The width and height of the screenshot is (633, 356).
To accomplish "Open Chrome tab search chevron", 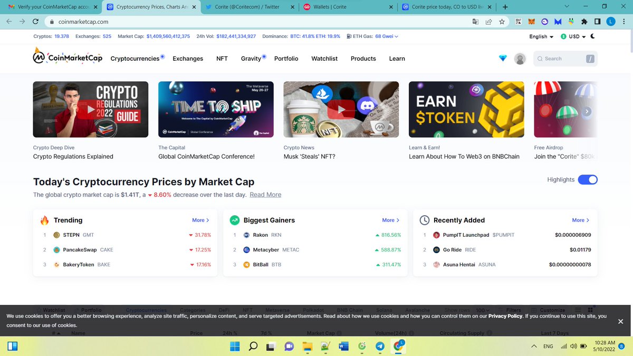I will point(567,7).
